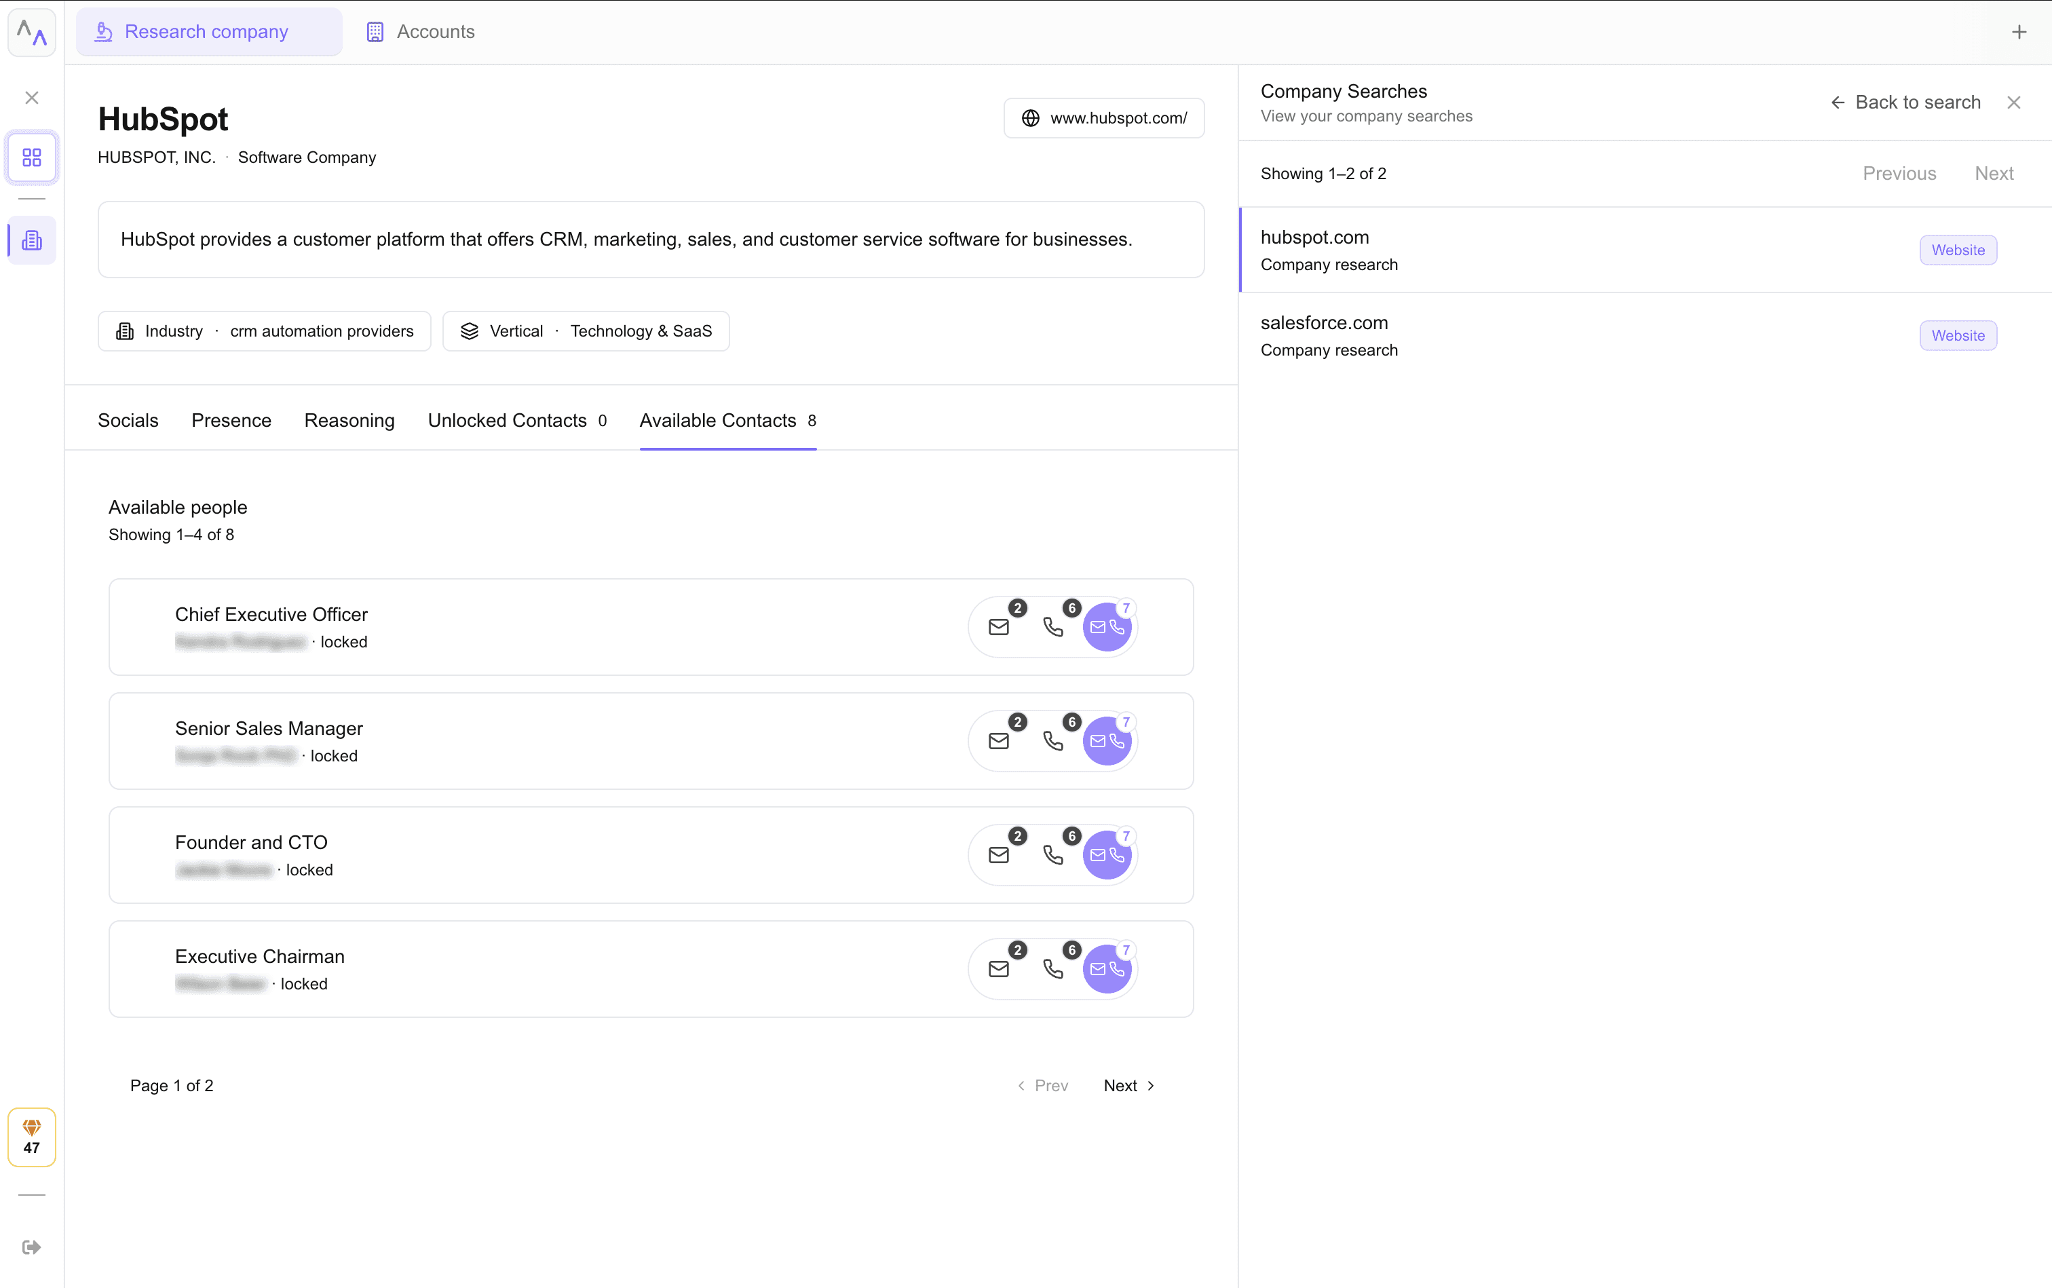Click Back to search link
Screen dimensions: 2052x1288
1905,102
